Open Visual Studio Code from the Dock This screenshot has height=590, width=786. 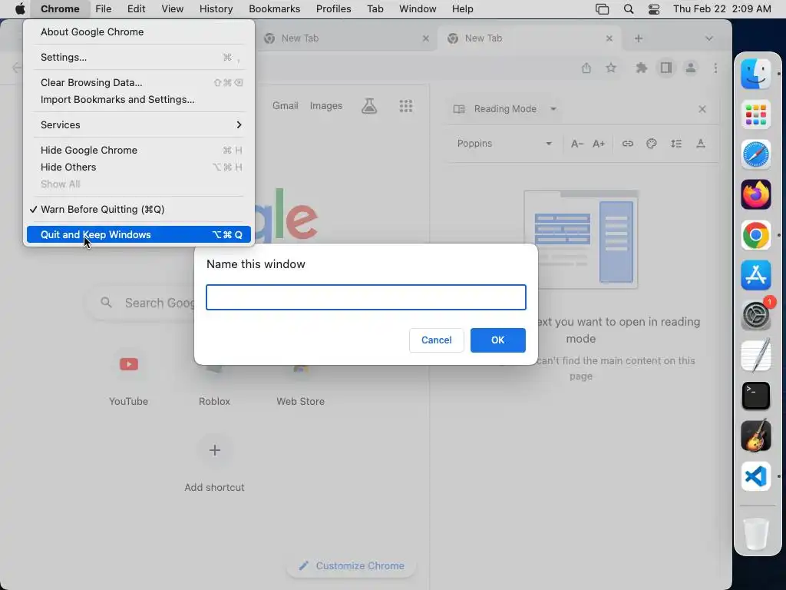(756, 476)
